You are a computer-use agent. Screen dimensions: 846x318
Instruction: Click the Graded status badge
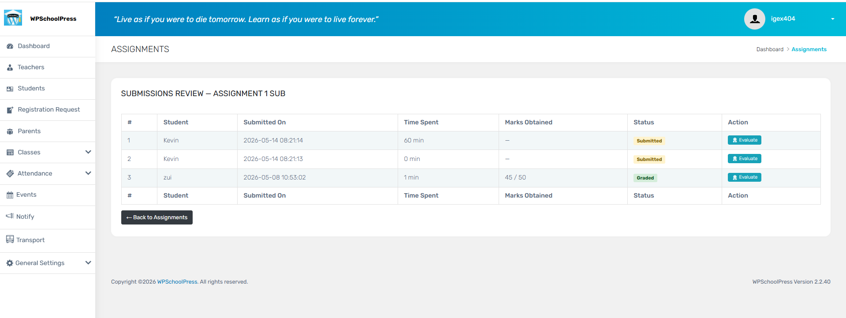(x=645, y=178)
